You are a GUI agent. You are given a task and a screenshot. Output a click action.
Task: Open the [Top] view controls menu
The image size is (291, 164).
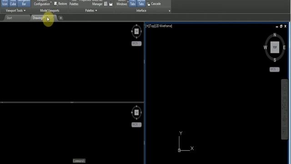click(152, 26)
